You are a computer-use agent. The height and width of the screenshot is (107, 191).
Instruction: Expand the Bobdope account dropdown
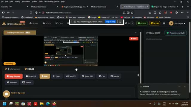pos(177,23)
